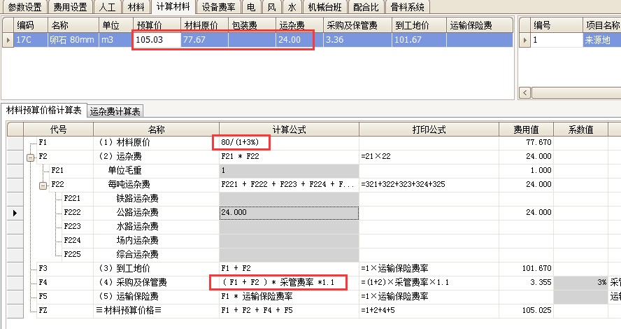Click the row indicator arrow for 17C
Viewport: 621px width, 329px height.
coord(8,40)
